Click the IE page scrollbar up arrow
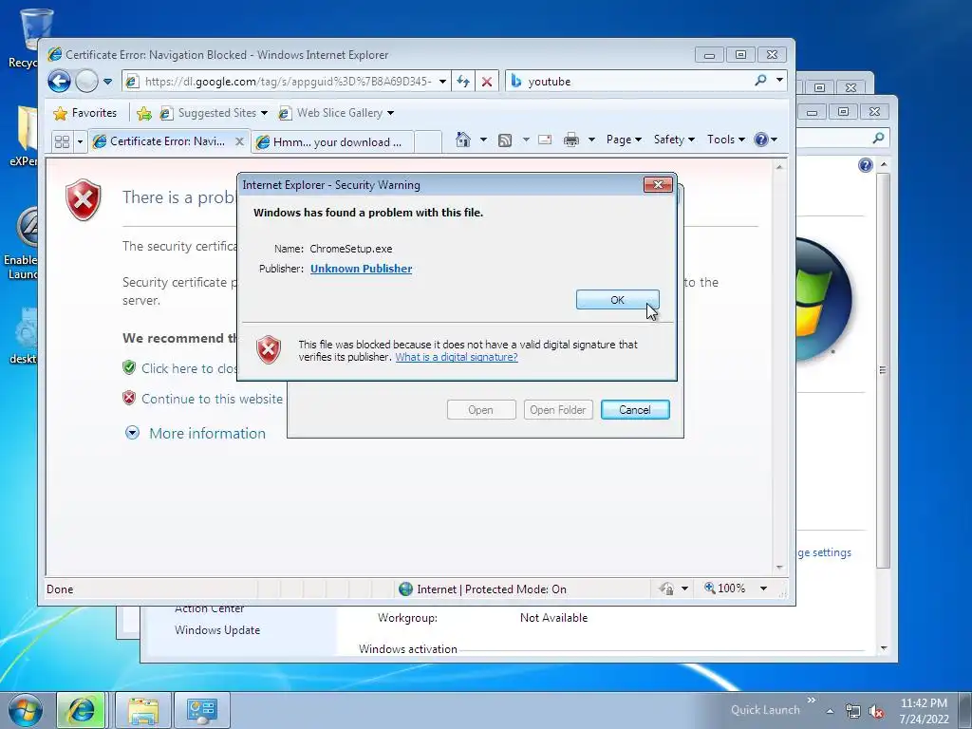This screenshot has height=729, width=972. coord(779,167)
